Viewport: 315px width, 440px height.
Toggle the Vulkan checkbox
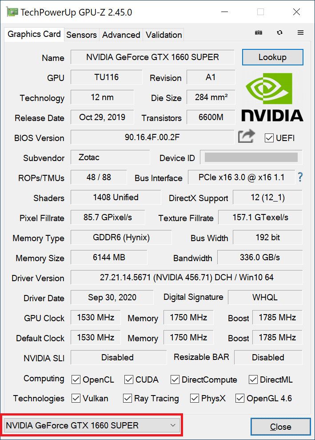coord(76,398)
